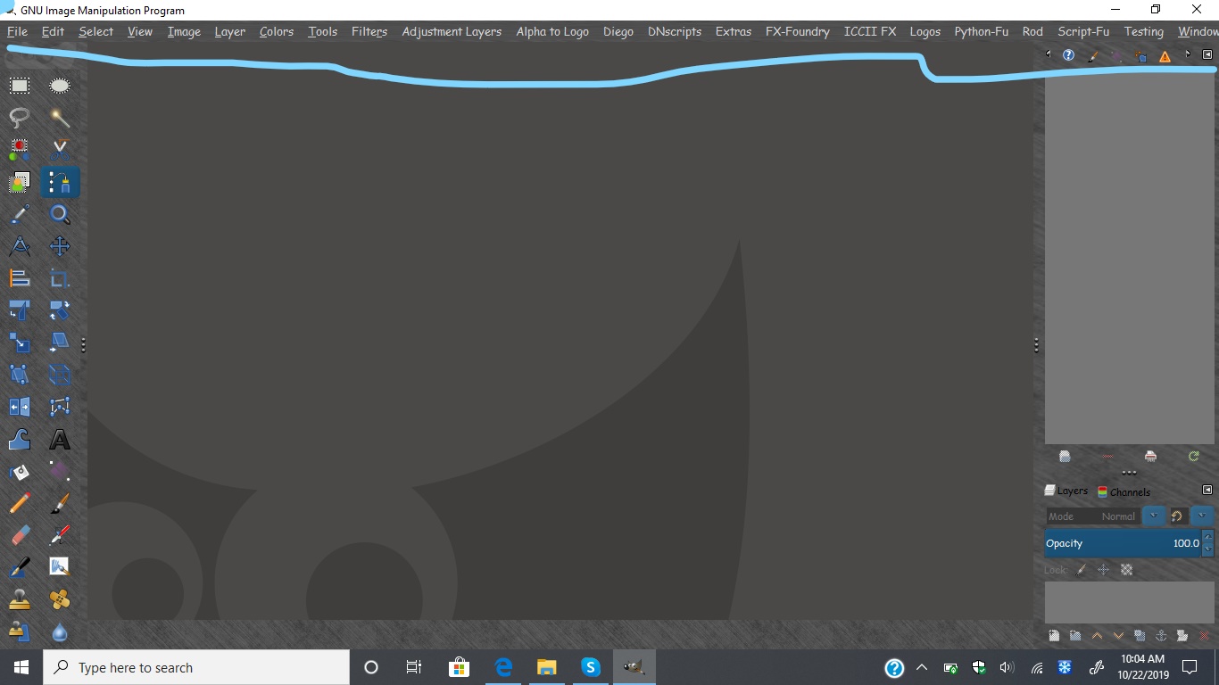The image size is (1219, 685).
Task: Select the highlighted Paths tool
Action: click(60, 182)
